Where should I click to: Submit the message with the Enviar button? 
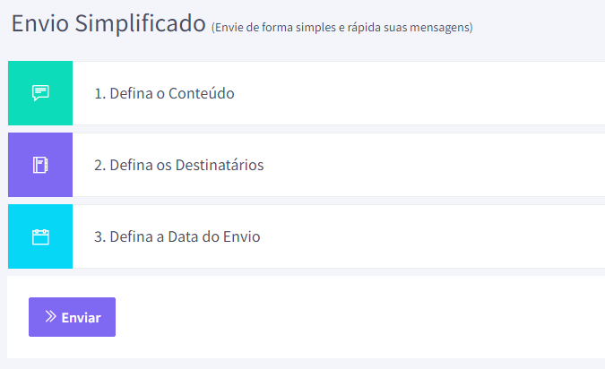click(x=73, y=317)
